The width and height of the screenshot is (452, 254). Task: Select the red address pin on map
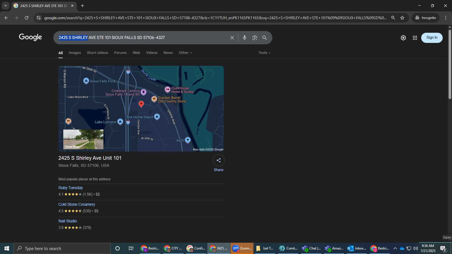[141, 104]
